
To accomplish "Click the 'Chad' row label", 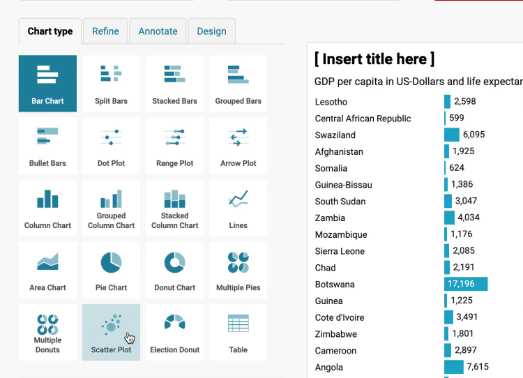I will coord(325,268).
